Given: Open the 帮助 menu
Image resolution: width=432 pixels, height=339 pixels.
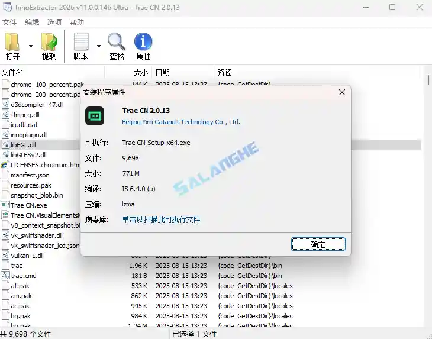Looking at the screenshot, I should point(77,22).
